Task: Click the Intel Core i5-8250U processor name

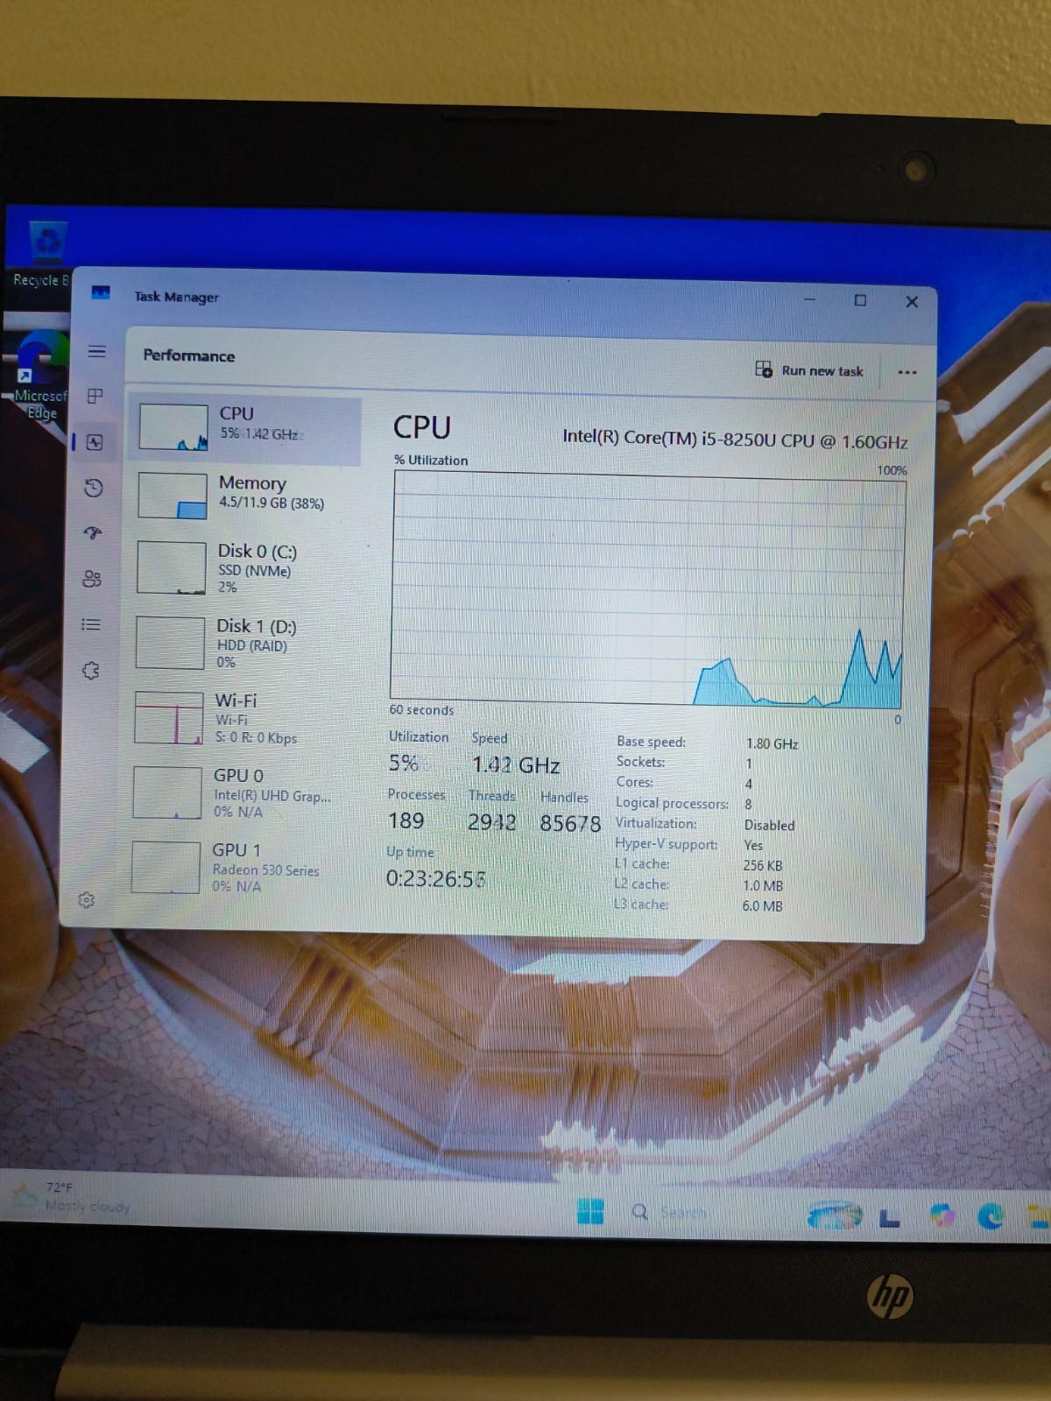Action: pyautogui.click(x=735, y=439)
